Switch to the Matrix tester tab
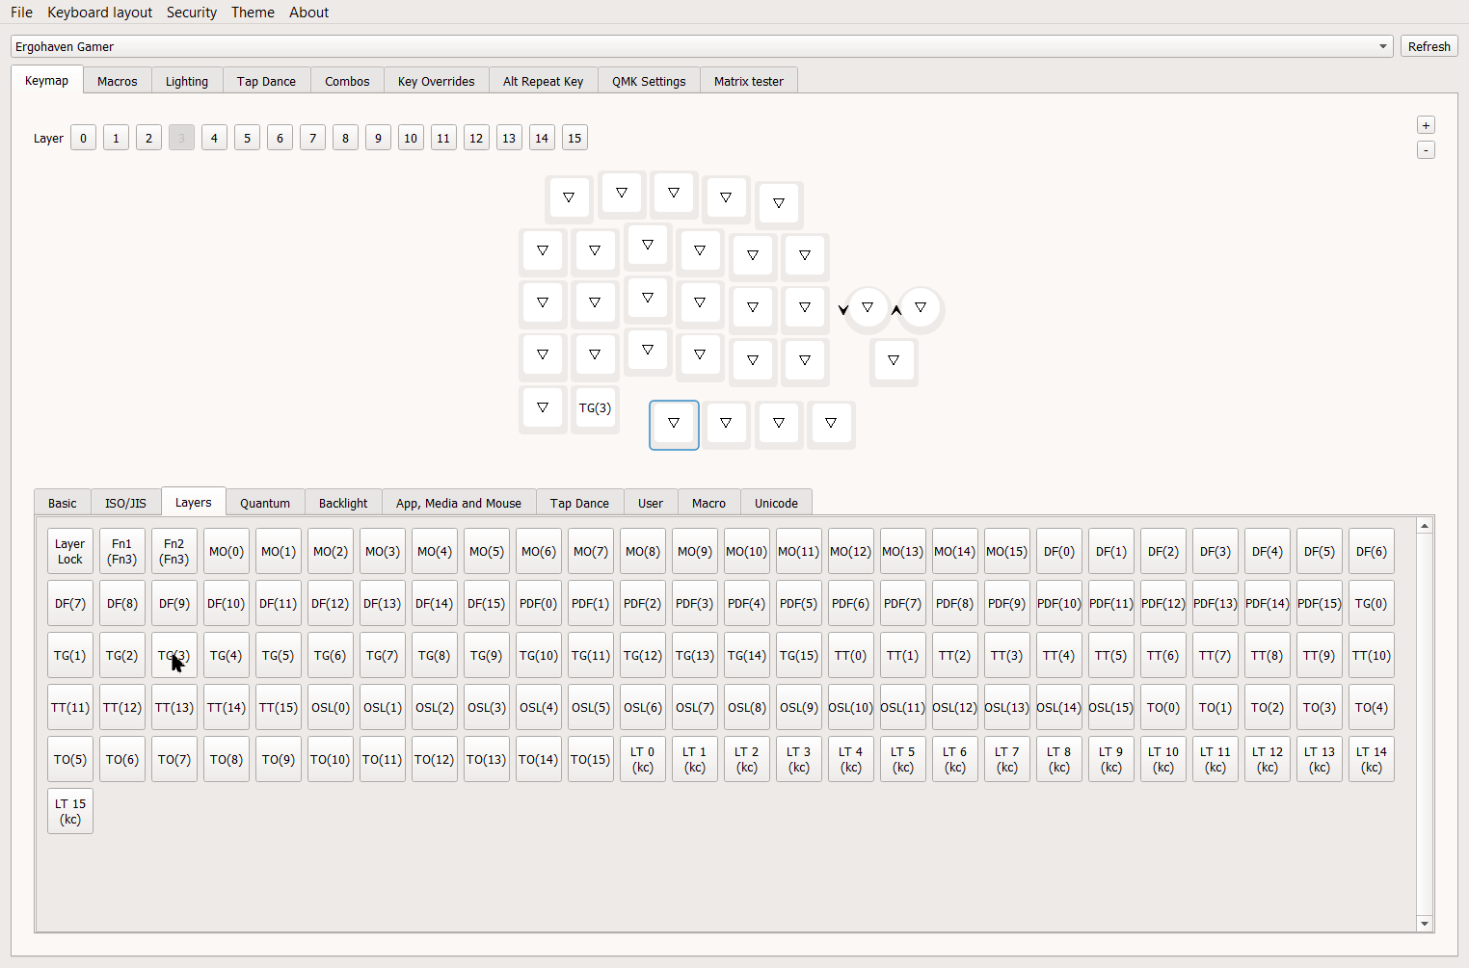This screenshot has height=968, width=1469. click(748, 81)
